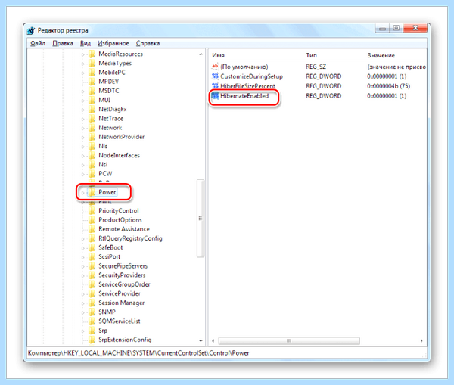Expand the MediaResources tree node
The height and width of the screenshot is (385, 454).
[x=82, y=54]
